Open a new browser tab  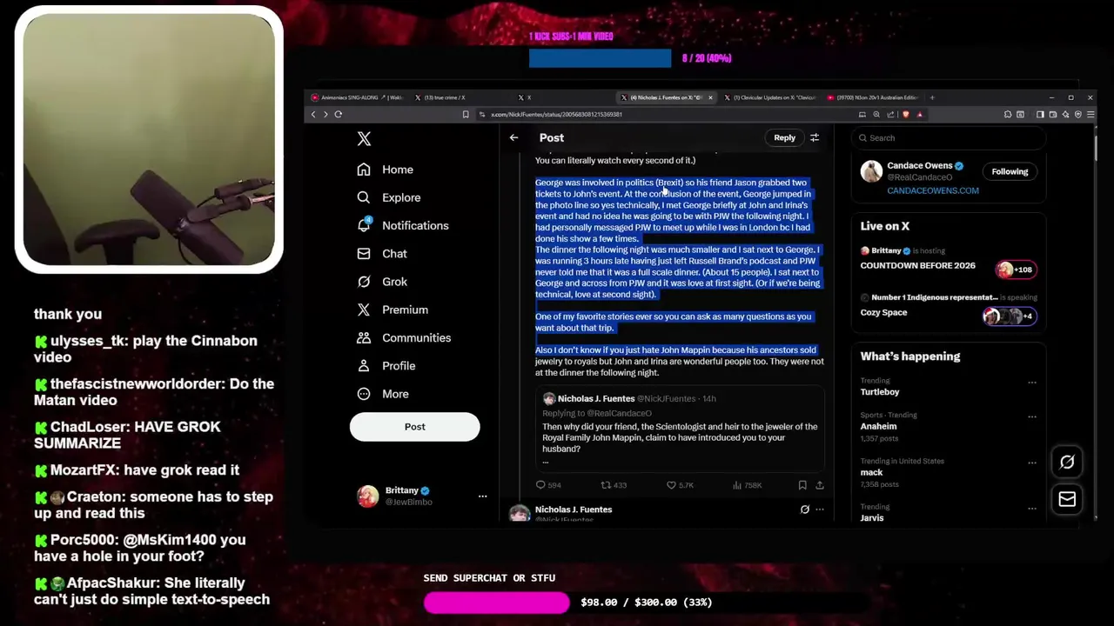(932, 97)
